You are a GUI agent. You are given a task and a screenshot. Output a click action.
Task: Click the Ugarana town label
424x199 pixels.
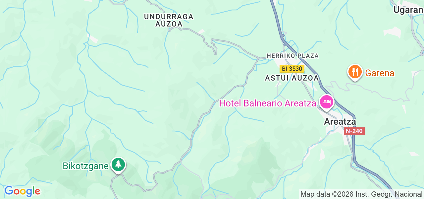[408, 10]
